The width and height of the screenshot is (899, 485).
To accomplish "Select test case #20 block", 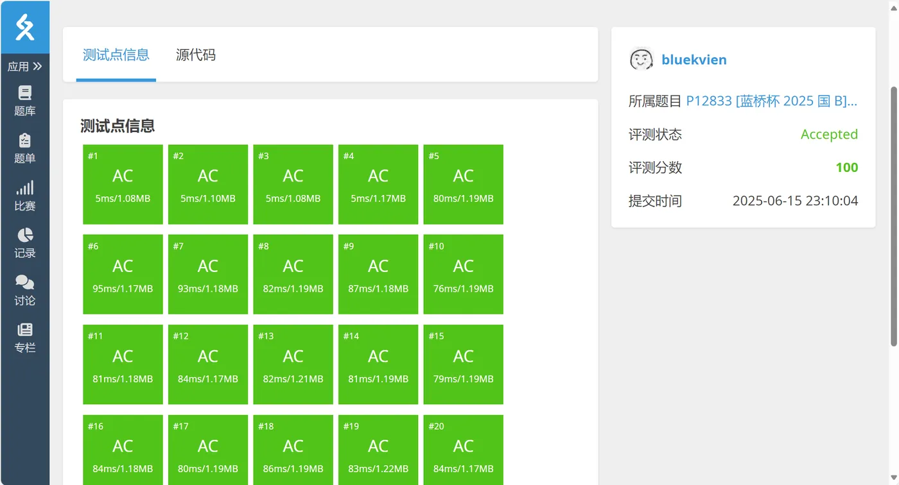I will [x=463, y=450].
